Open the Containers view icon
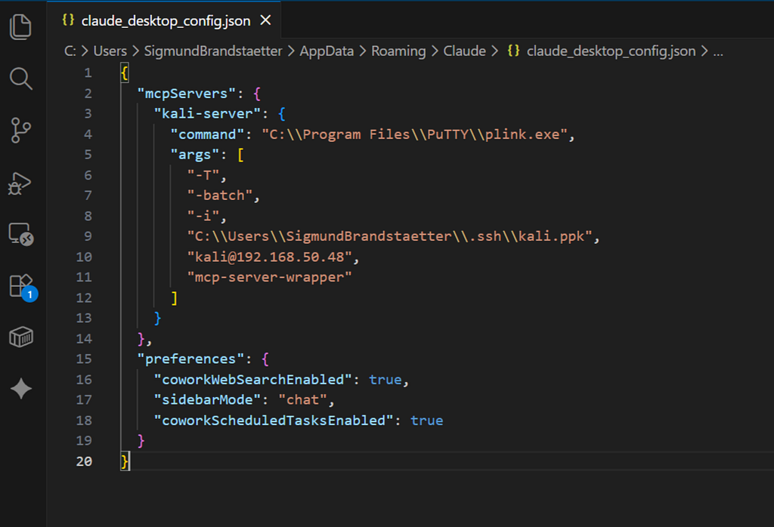Image resolution: width=774 pixels, height=527 pixels. [20, 337]
